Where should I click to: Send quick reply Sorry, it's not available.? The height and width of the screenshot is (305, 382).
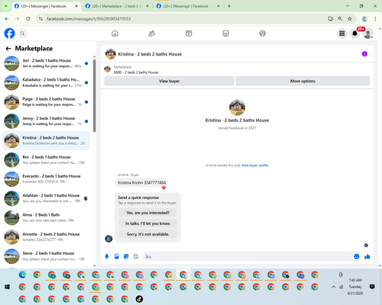147,234
